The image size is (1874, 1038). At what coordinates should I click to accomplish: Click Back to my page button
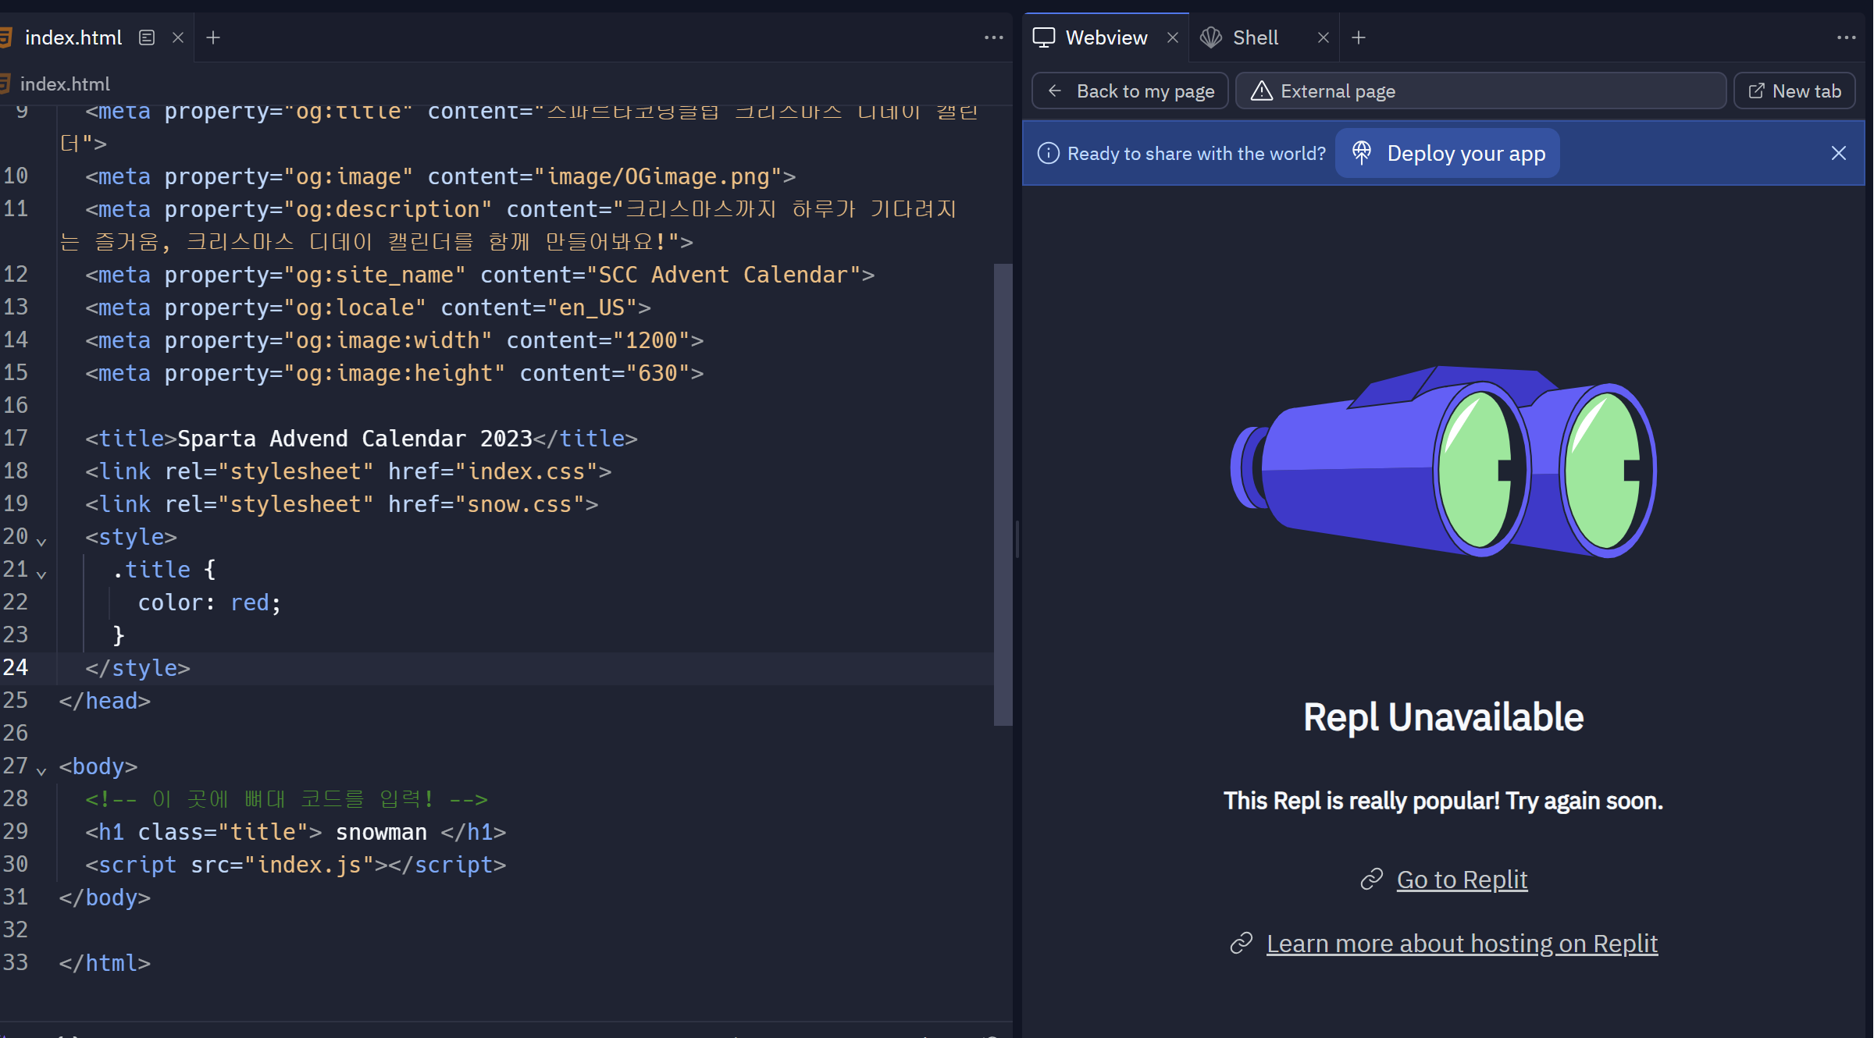coord(1130,91)
